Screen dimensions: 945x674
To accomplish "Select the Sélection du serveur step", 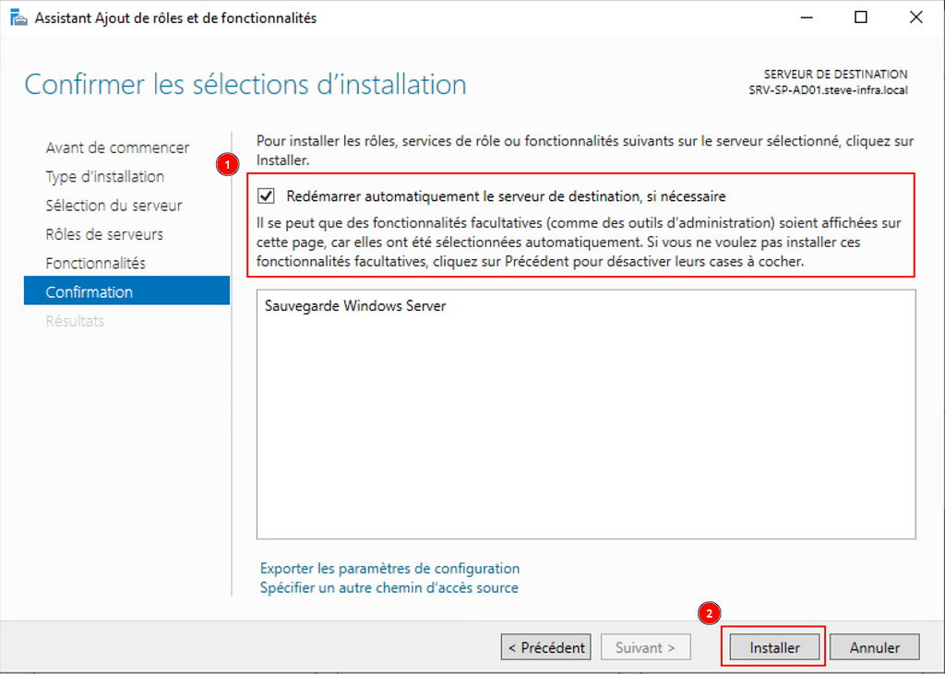I will coord(114,206).
